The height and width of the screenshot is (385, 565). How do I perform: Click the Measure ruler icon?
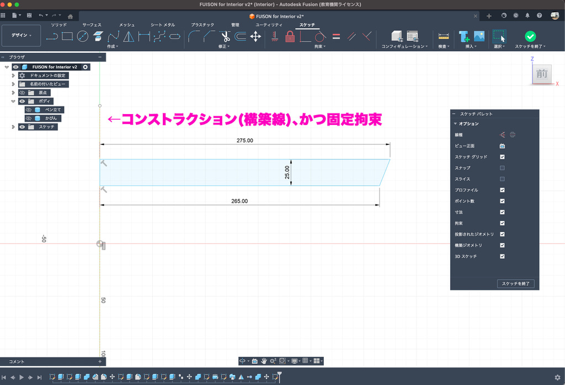[443, 36]
